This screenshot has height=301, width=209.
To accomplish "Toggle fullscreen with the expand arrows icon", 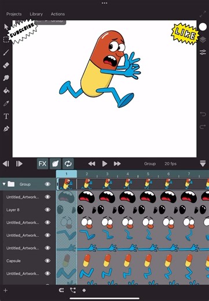I will [203, 14].
